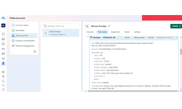This screenshot has height=109, width=182.
Task: Click the User data keys list text
Action: tap(131, 87)
